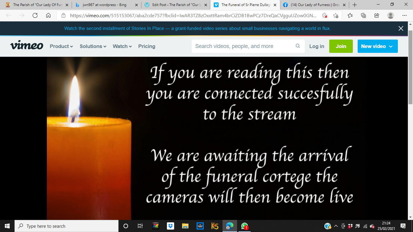Image resolution: width=413 pixels, height=232 pixels.
Task: Open the New video dropdown
Action: [377, 46]
